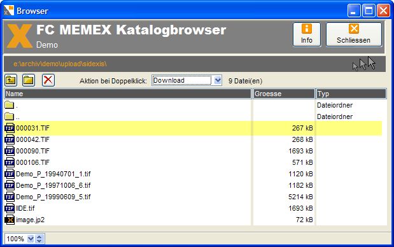Sort by the Groesse column header
The height and width of the screenshot is (247, 394).
(284, 94)
